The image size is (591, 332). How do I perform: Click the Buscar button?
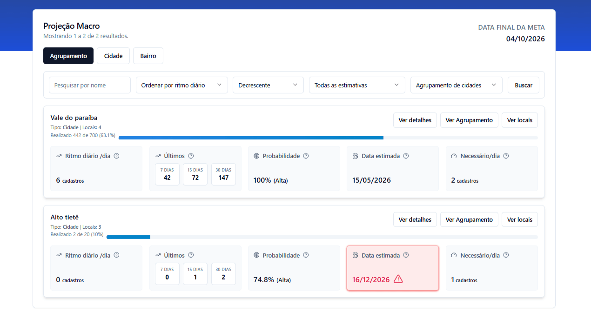[524, 85]
